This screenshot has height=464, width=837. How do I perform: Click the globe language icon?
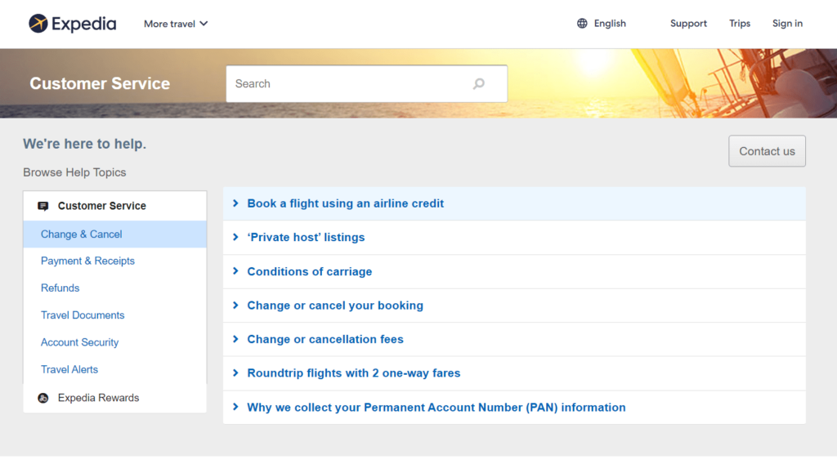click(582, 24)
